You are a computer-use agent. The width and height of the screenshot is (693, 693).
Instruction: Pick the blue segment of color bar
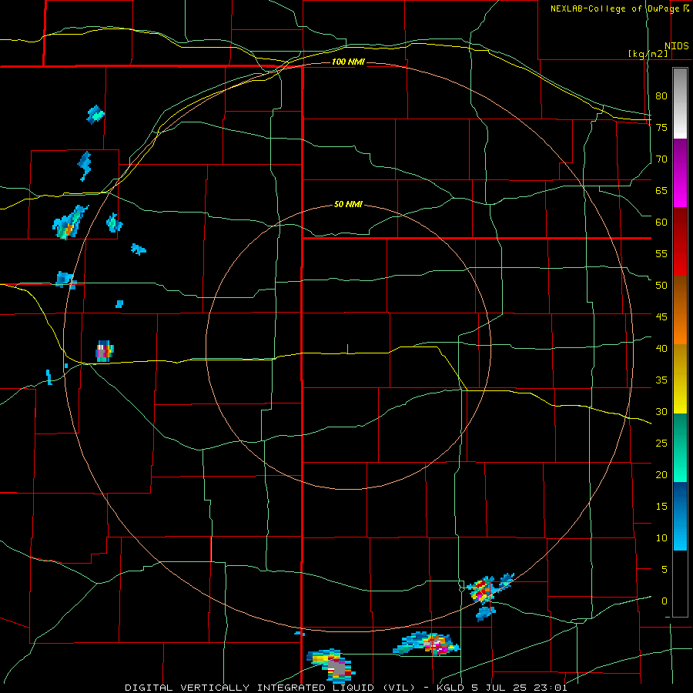point(680,516)
